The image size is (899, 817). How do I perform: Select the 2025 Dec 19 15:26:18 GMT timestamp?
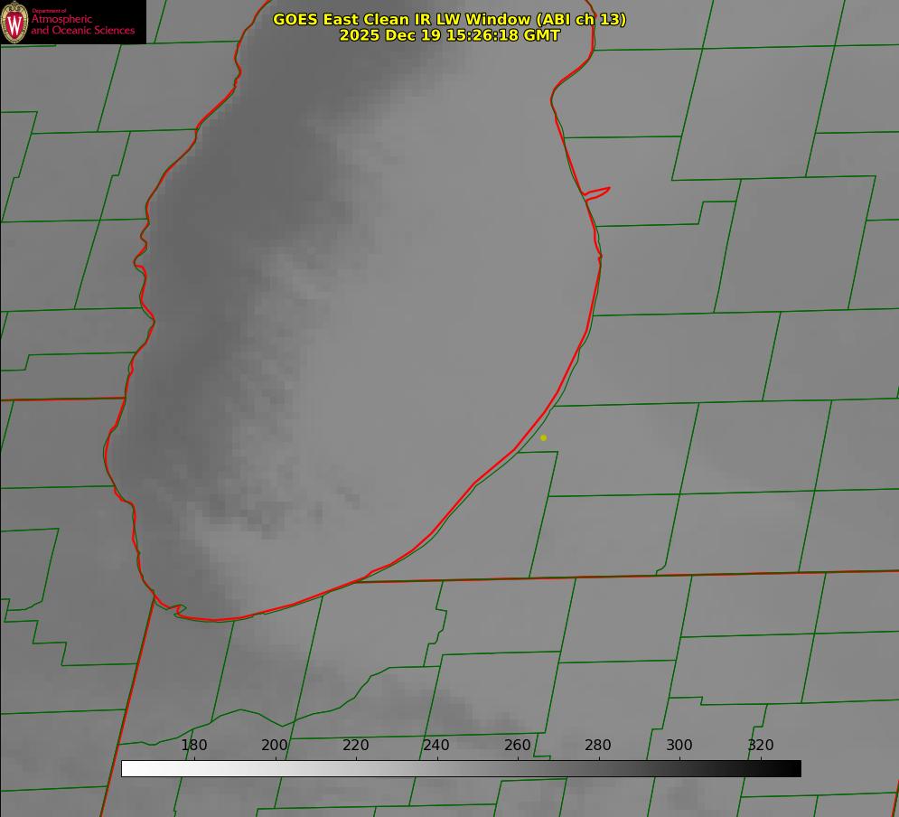coord(449,35)
